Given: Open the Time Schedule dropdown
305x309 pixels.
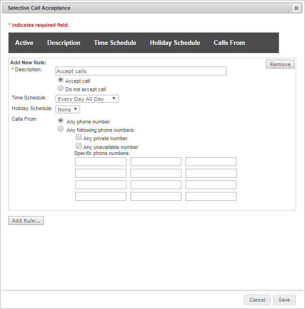Looking at the screenshot, I should point(87,99).
